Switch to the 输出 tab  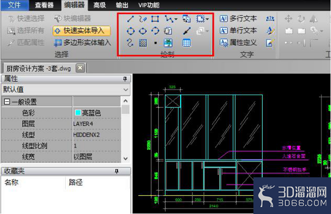[122, 5]
